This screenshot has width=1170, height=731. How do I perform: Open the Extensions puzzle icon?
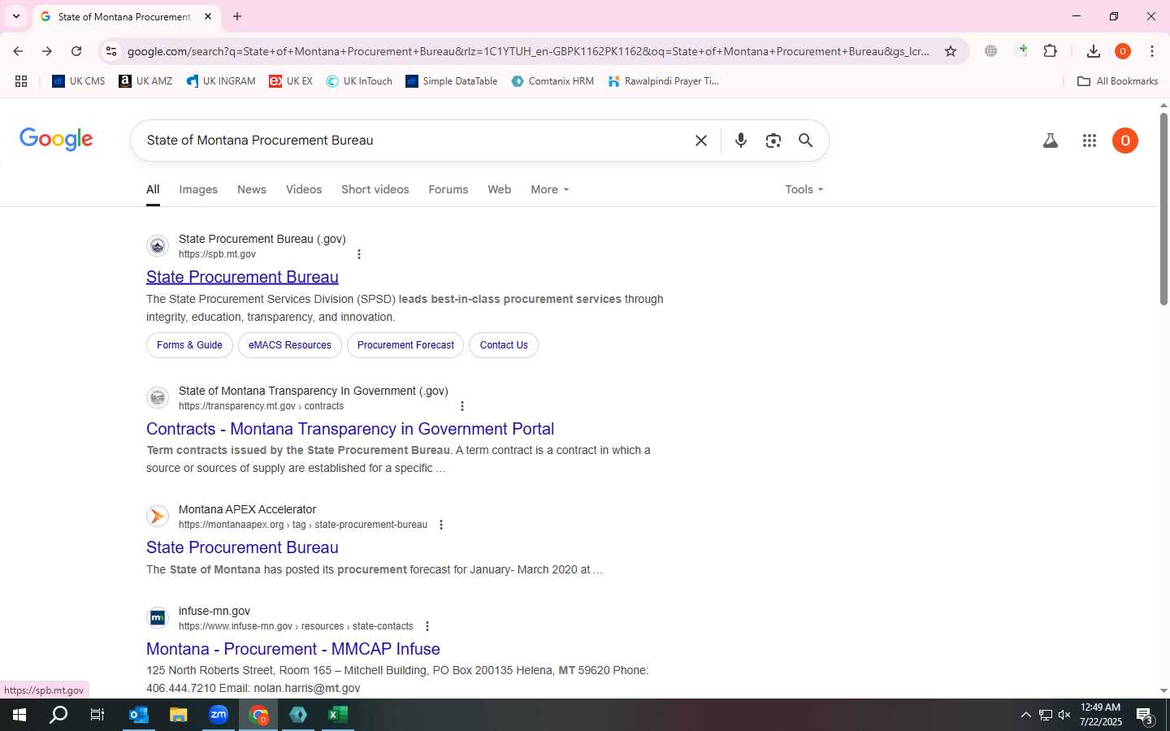[x=1050, y=51]
